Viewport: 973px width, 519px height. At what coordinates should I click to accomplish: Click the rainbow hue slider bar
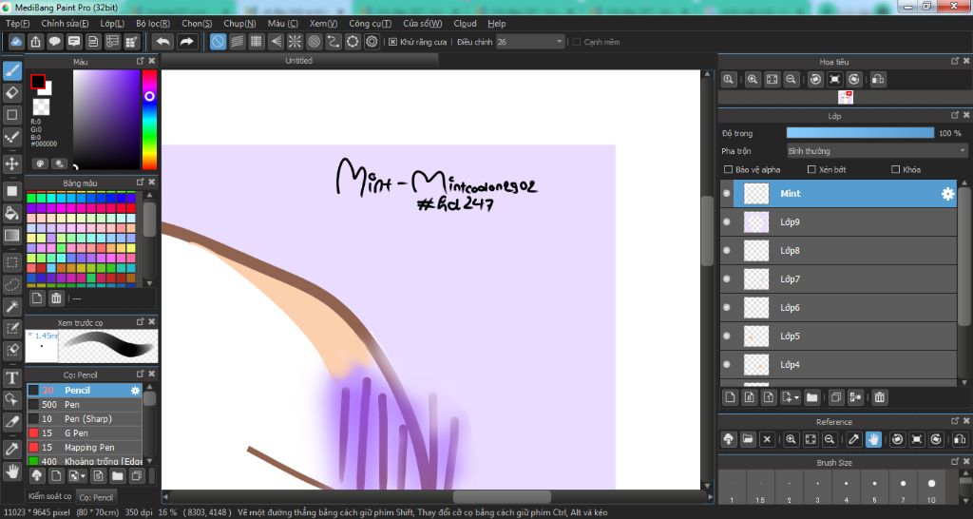149,119
